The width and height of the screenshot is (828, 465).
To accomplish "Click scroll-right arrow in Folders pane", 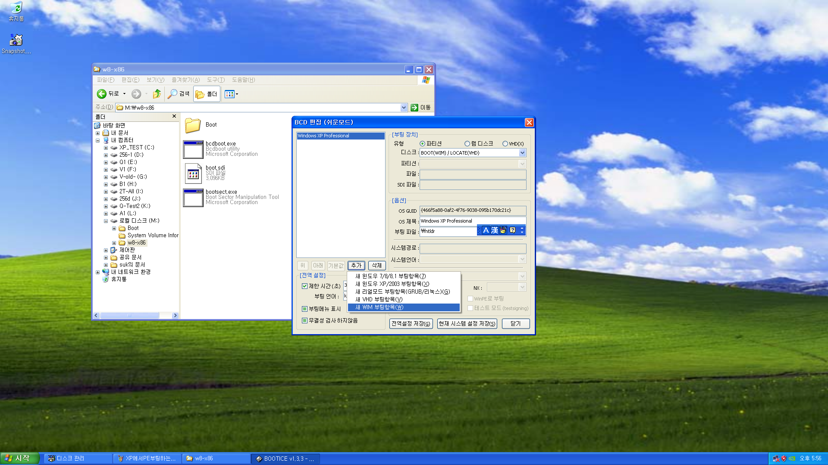I will (175, 316).
